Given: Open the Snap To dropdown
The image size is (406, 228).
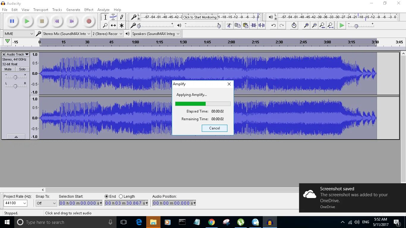Looking at the screenshot, I should [x=46, y=203].
